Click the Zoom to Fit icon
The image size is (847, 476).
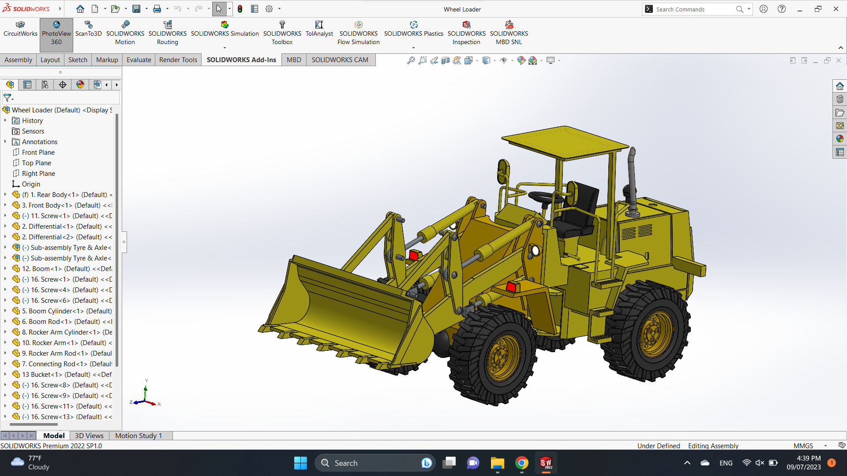point(411,60)
